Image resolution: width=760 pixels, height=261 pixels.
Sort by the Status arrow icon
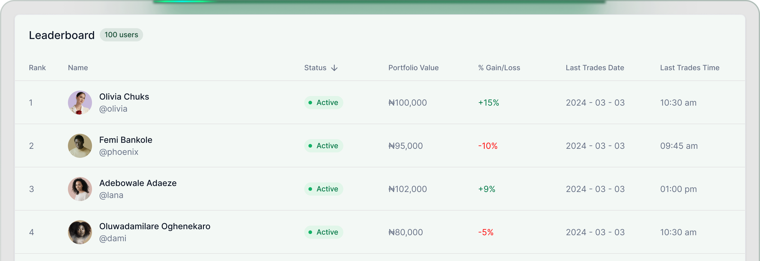pyautogui.click(x=334, y=68)
